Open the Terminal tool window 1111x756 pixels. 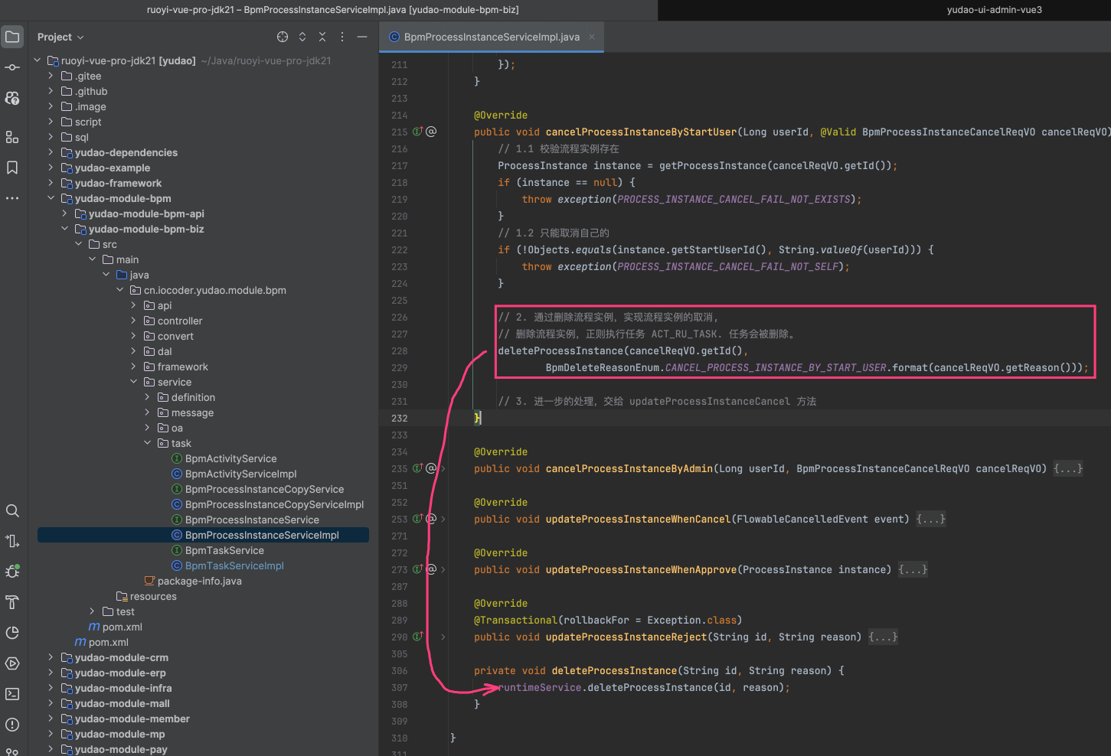(12, 694)
